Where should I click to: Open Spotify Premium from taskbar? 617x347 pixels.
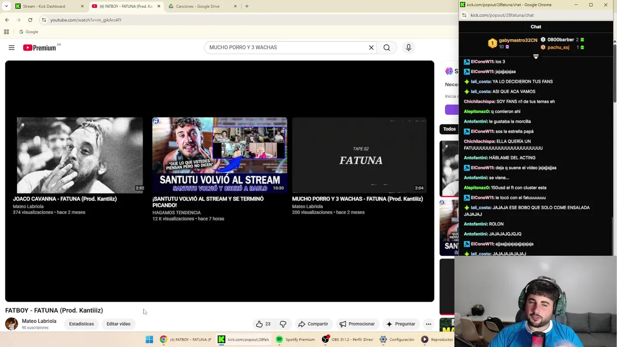coord(295,339)
